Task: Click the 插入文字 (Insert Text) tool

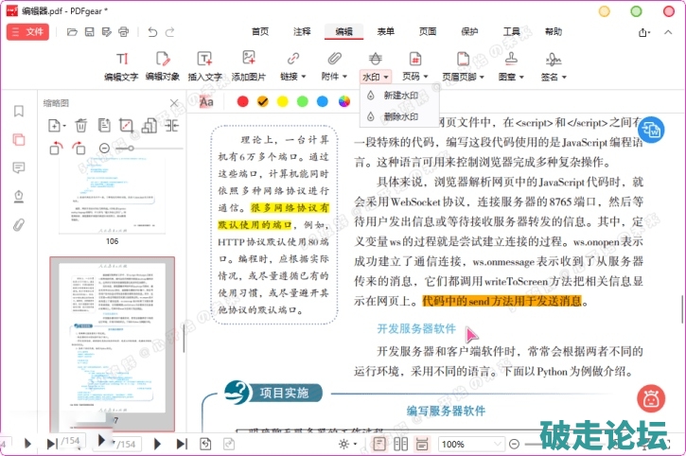Action: click(x=204, y=64)
